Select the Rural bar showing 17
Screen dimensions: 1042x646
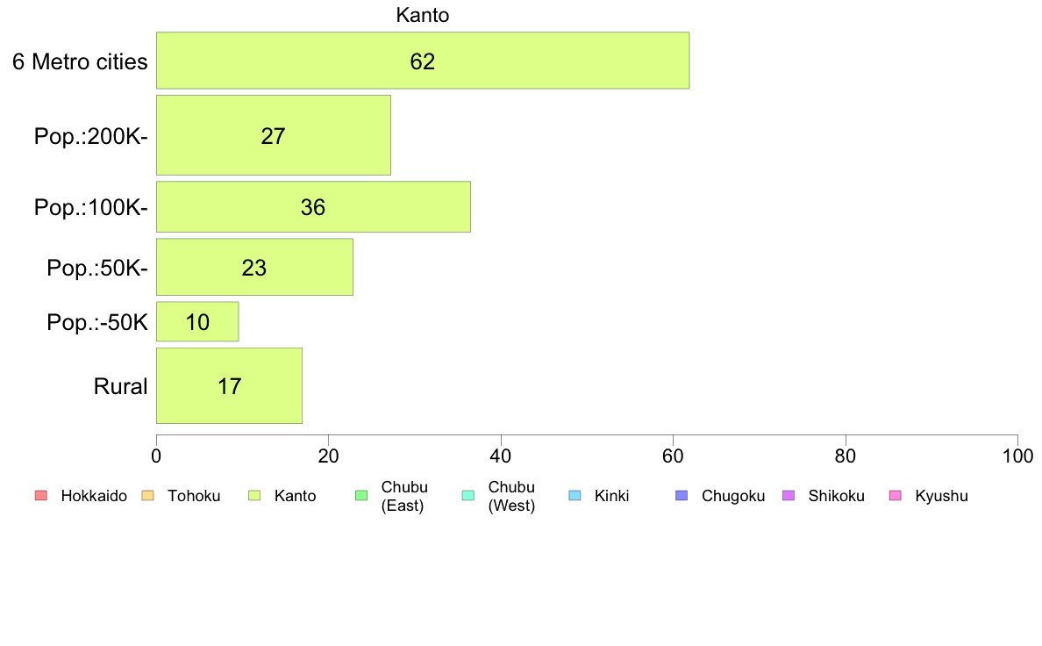(x=229, y=386)
